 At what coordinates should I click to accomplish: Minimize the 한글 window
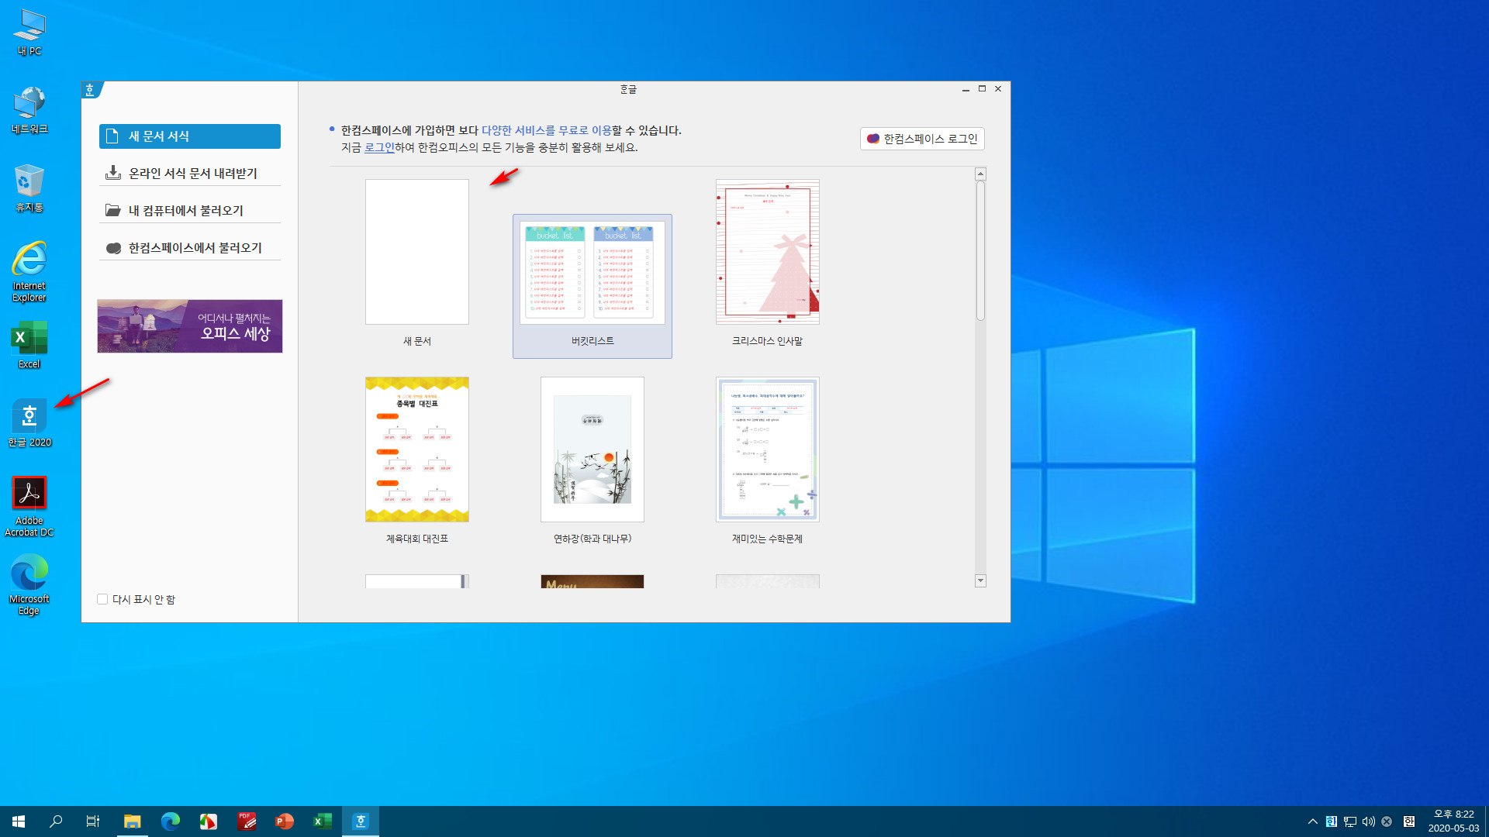click(x=966, y=89)
